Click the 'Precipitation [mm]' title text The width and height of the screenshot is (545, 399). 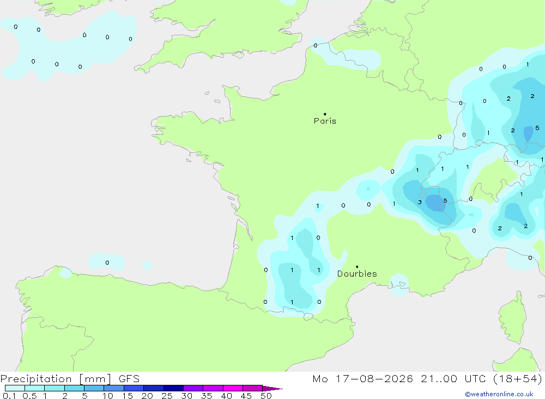tap(56, 379)
